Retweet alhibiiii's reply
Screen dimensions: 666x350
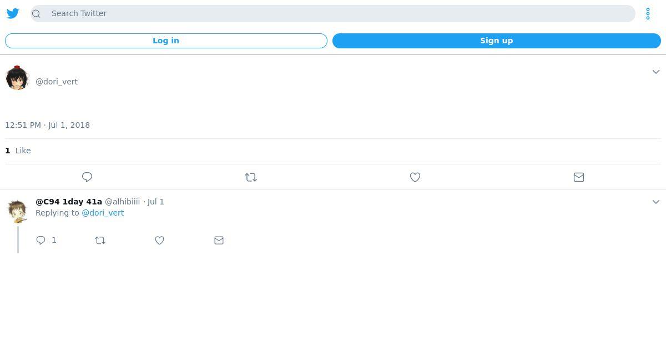(100, 240)
